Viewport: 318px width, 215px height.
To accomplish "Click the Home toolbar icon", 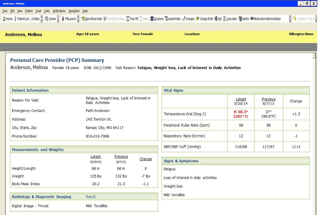I will tap(7, 19).
